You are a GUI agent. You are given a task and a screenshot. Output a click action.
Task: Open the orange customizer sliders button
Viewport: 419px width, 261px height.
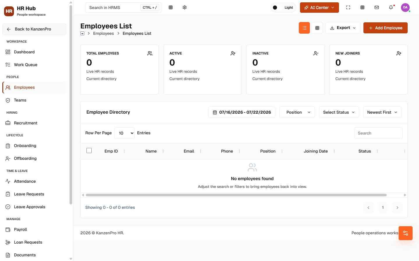click(406, 233)
